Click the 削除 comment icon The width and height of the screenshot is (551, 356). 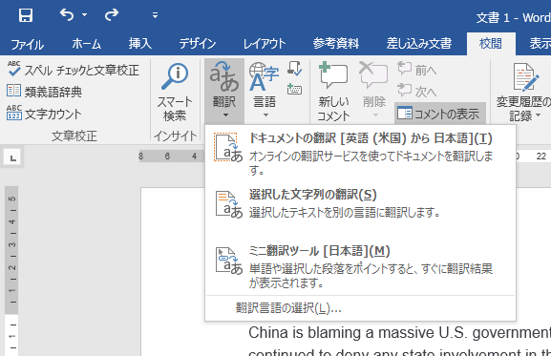373,75
